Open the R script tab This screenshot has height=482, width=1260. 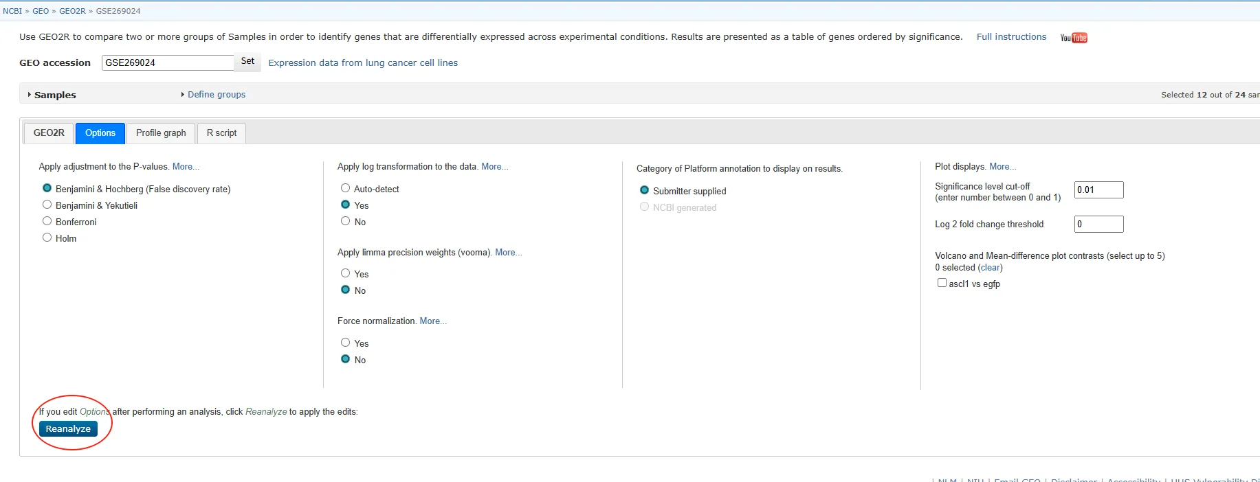point(221,133)
